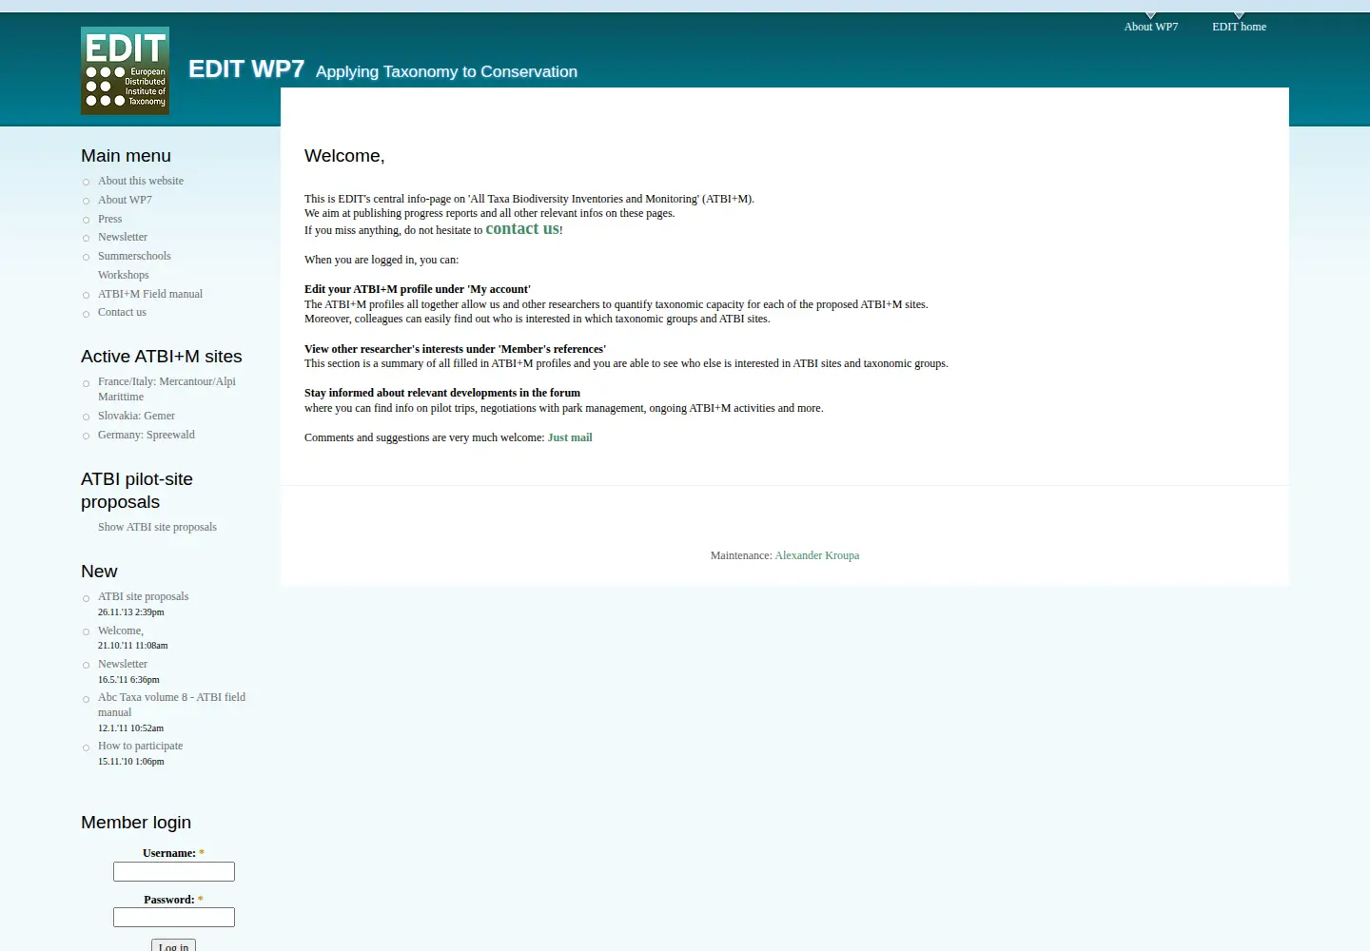
Task: Open Germany: Spreewald site link
Action: click(x=146, y=435)
